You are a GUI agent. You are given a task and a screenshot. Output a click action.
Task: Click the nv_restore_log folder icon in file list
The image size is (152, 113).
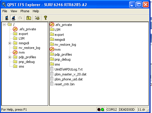(52, 44)
